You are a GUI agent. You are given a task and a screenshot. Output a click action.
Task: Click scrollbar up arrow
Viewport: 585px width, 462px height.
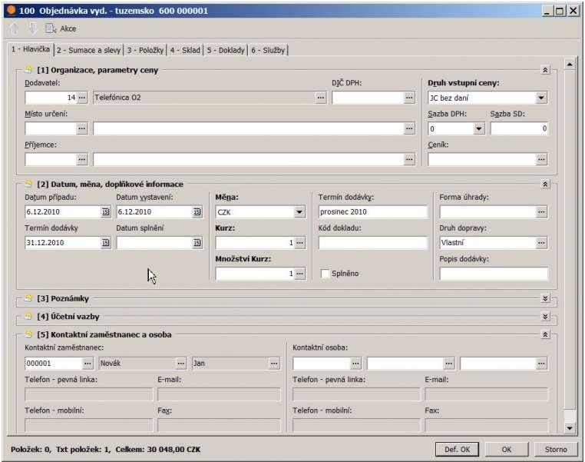point(570,65)
